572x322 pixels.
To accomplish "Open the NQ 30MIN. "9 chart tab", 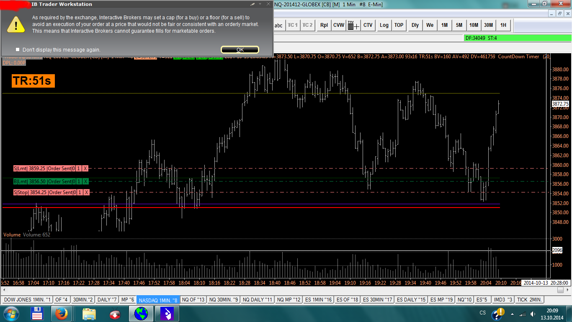I will tap(224, 300).
